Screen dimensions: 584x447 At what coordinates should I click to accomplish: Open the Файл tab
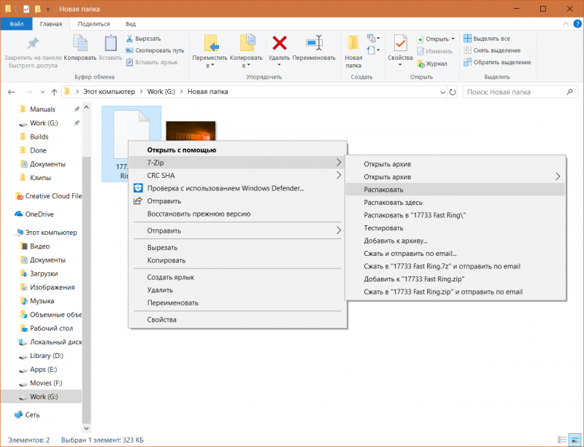[x=16, y=24]
